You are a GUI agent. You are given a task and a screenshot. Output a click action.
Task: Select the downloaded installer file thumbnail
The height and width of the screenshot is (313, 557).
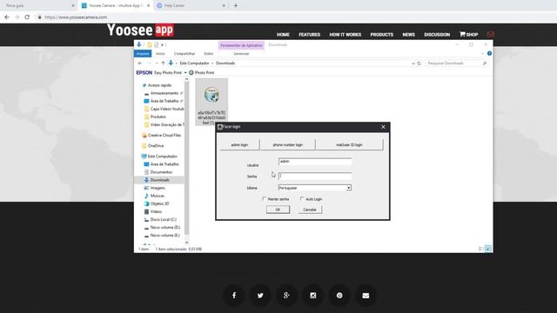pyautogui.click(x=211, y=102)
